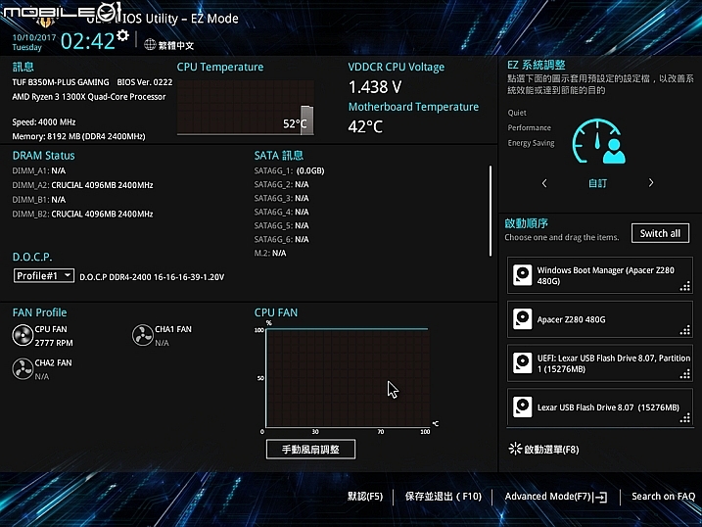
Task: Go to previous EZ tuning mode arrow
Action: (544, 183)
